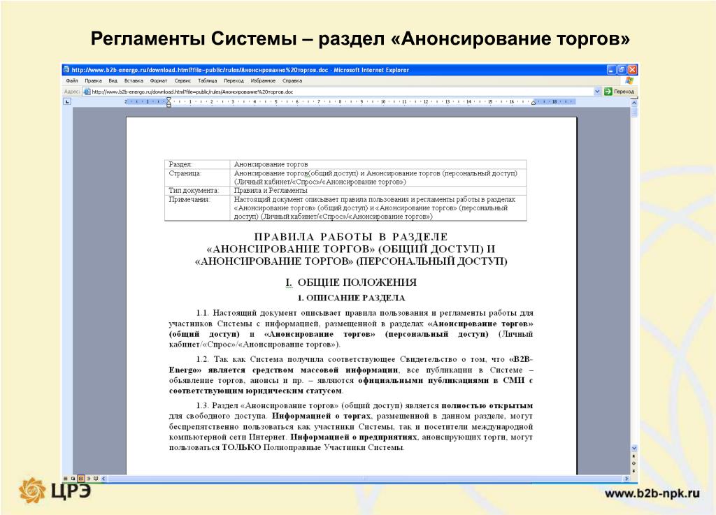Click the 'Раздел:' table cell
Screen dimensions: 716x515
pyautogui.click(x=197, y=164)
